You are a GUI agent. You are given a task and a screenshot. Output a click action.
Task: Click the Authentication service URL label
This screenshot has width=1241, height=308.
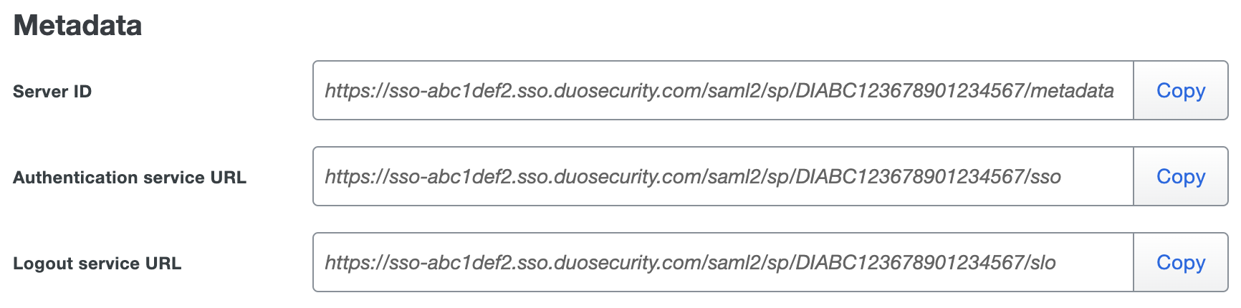click(x=130, y=178)
